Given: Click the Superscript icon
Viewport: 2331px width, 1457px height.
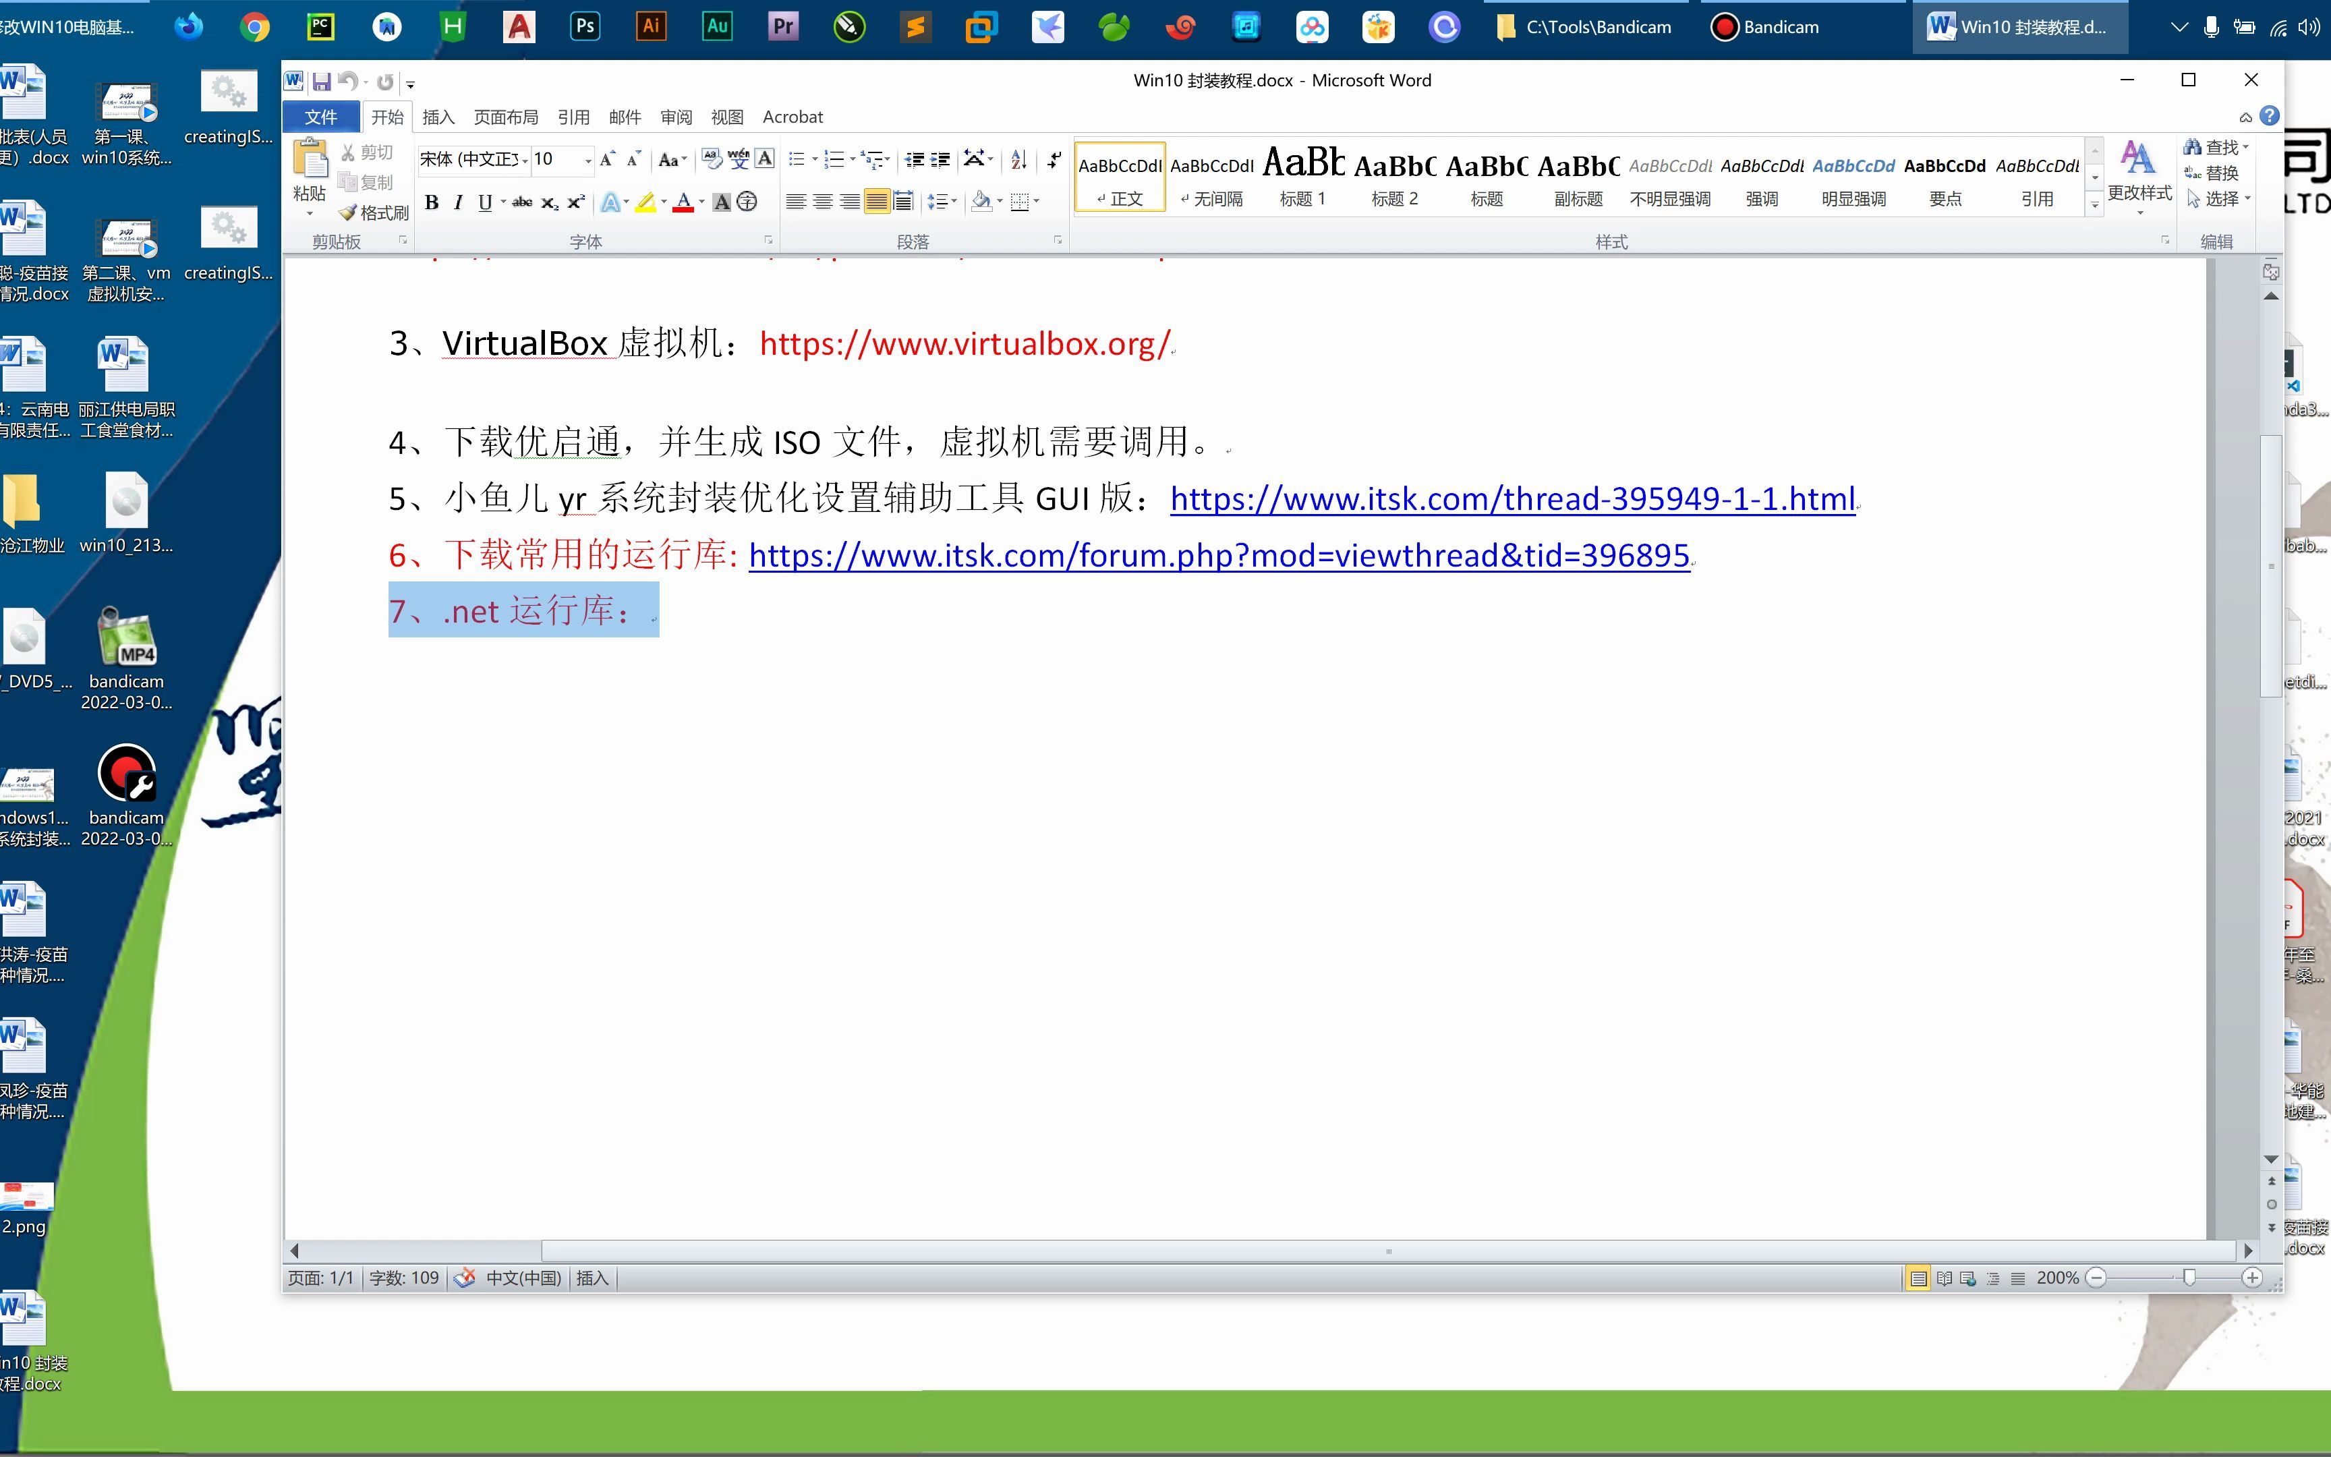Looking at the screenshot, I should (576, 202).
